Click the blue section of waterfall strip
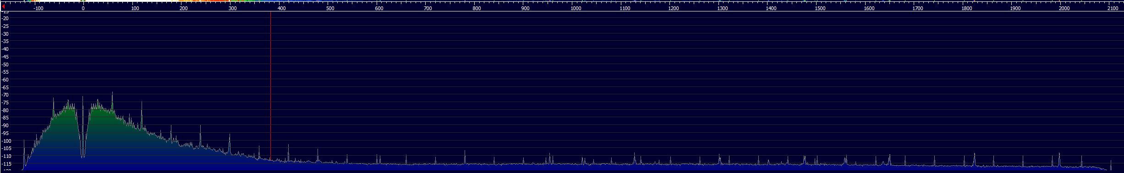The width and height of the screenshot is (1124, 173). click(298, 1)
